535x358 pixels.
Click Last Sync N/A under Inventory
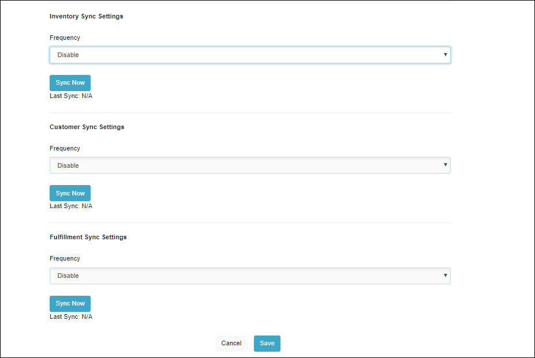[71, 96]
